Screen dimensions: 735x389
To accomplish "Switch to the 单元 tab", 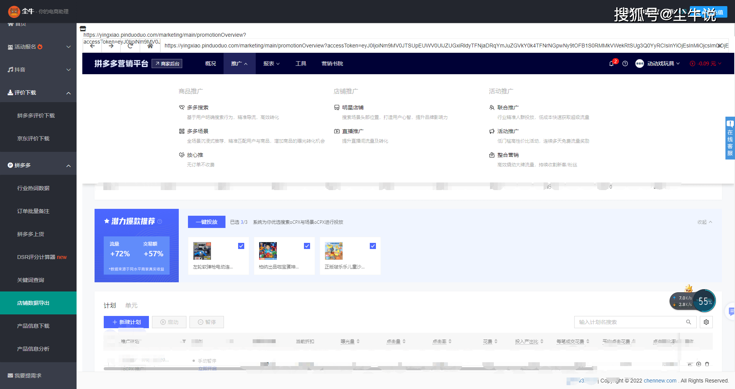I will click(131, 305).
